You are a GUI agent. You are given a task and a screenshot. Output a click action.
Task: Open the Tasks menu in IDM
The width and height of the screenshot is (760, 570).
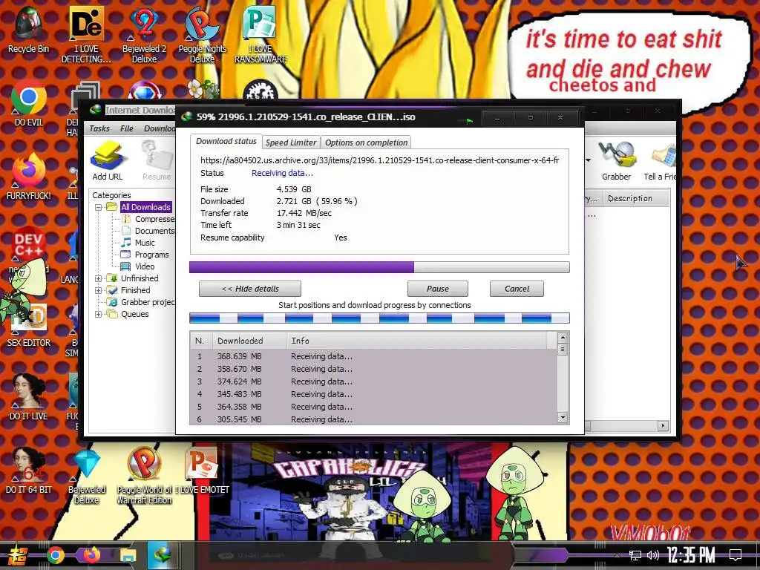coord(99,128)
